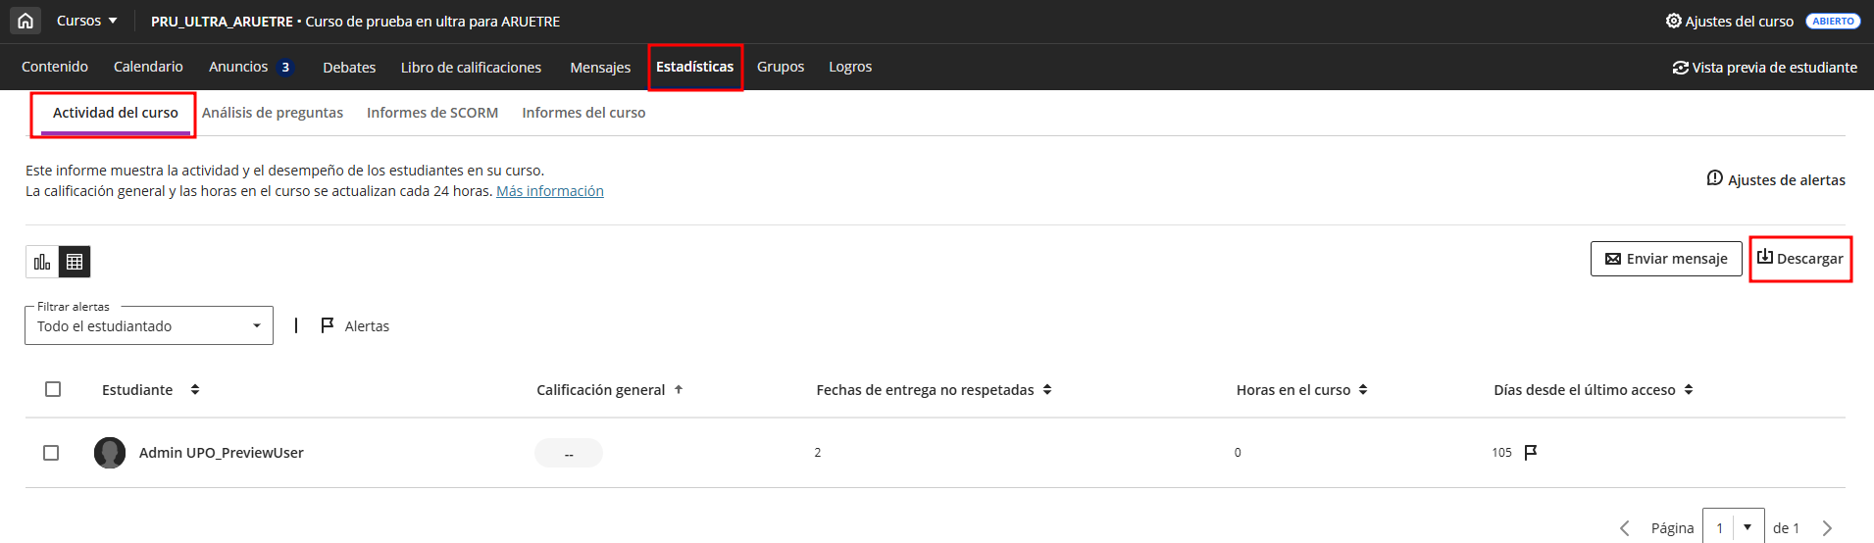Open Filtrar alertas dropdown

pos(149,325)
